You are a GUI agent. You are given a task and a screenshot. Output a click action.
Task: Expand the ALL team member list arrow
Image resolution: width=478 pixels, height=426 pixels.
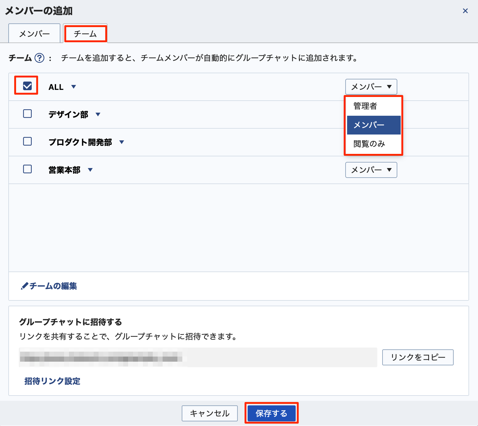[74, 87]
